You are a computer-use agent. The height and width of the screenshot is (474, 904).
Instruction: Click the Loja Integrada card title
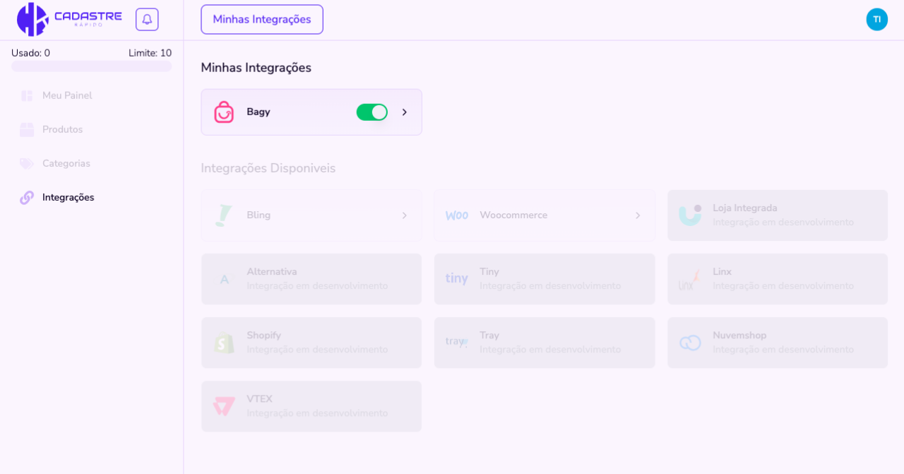coord(745,208)
